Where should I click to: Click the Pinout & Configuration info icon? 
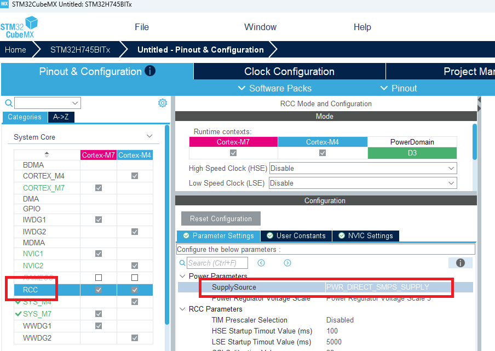coord(150,71)
